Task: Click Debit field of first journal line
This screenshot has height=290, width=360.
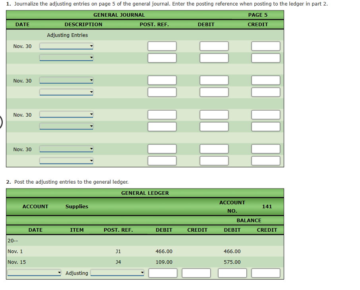Action: (214, 46)
